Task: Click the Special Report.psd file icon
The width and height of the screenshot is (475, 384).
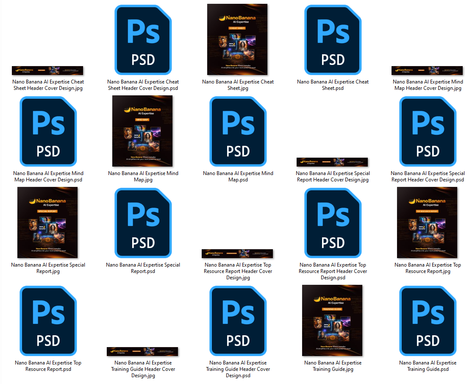Action: click(143, 223)
